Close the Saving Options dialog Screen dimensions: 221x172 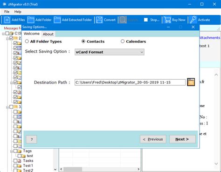(193, 27)
